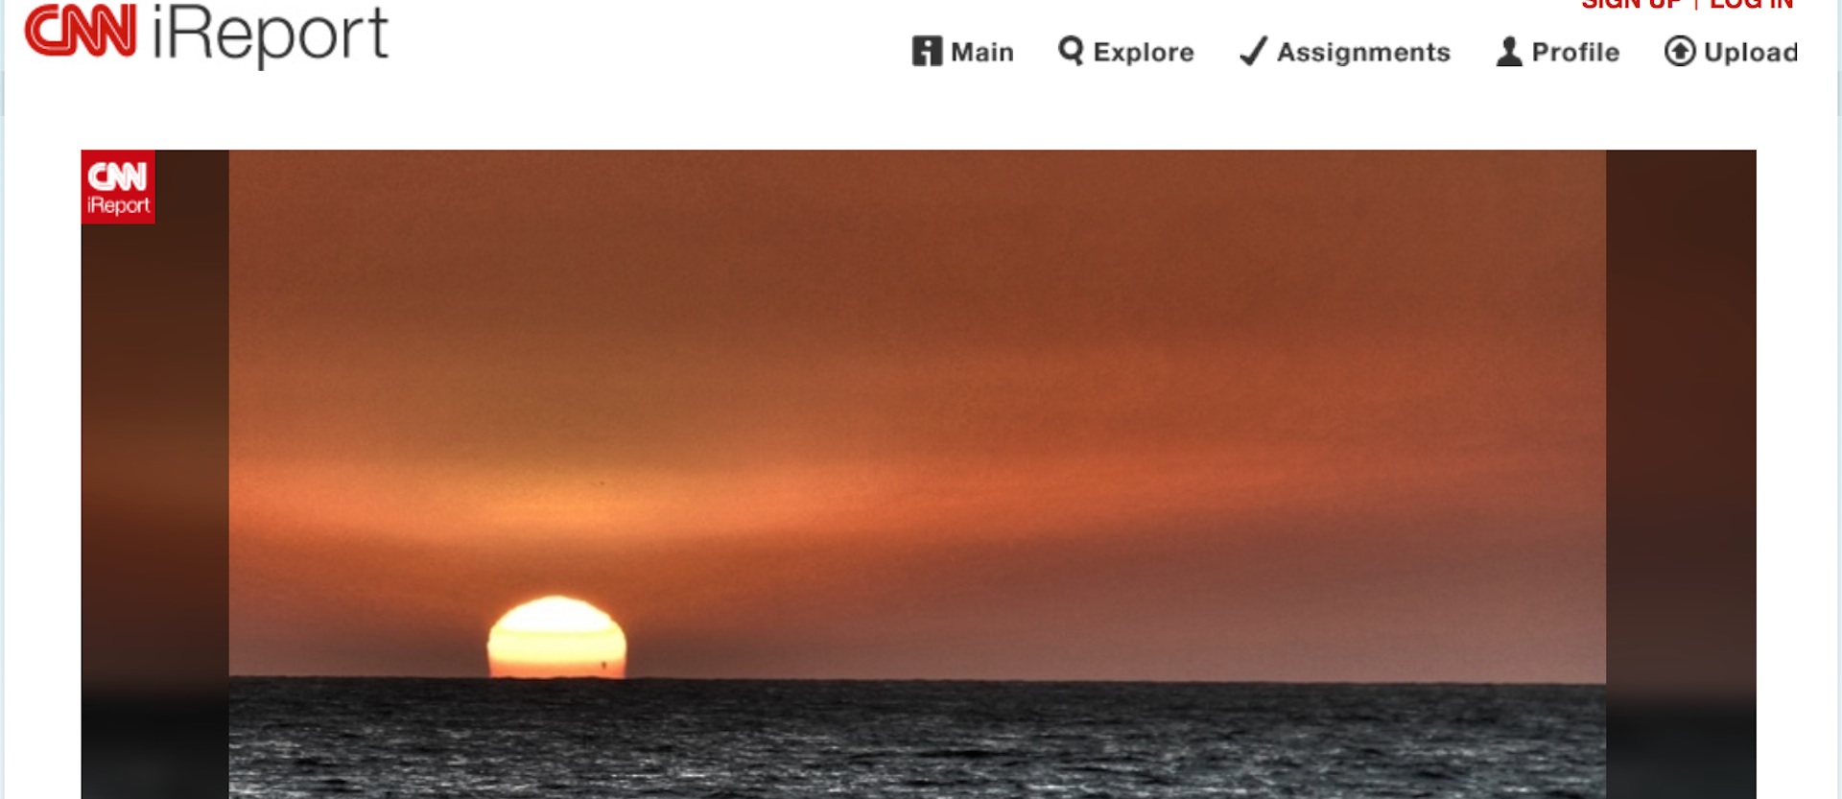Click the setting sun in the photo

tap(556, 638)
